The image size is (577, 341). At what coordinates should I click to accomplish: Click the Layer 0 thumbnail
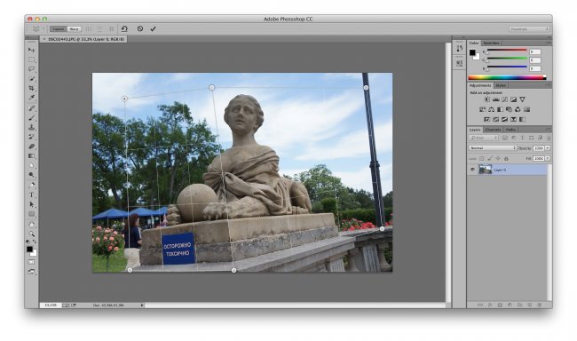(485, 170)
